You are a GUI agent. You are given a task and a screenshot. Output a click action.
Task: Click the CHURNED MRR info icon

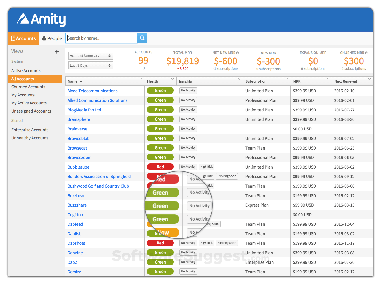coord(365,53)
